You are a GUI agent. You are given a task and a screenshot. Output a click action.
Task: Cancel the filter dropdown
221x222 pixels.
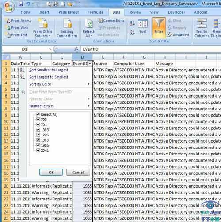click(78, 172)
